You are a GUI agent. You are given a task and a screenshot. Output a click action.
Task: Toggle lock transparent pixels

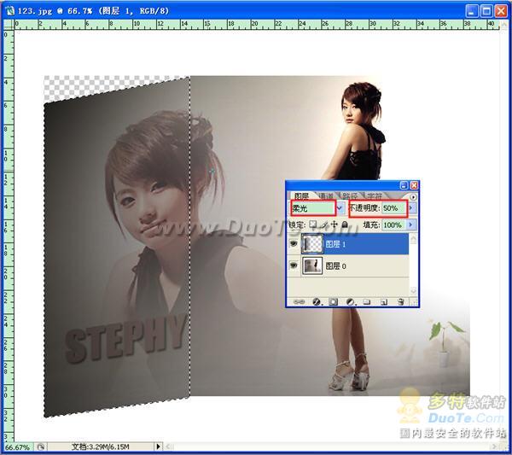[x=313, y=224]
